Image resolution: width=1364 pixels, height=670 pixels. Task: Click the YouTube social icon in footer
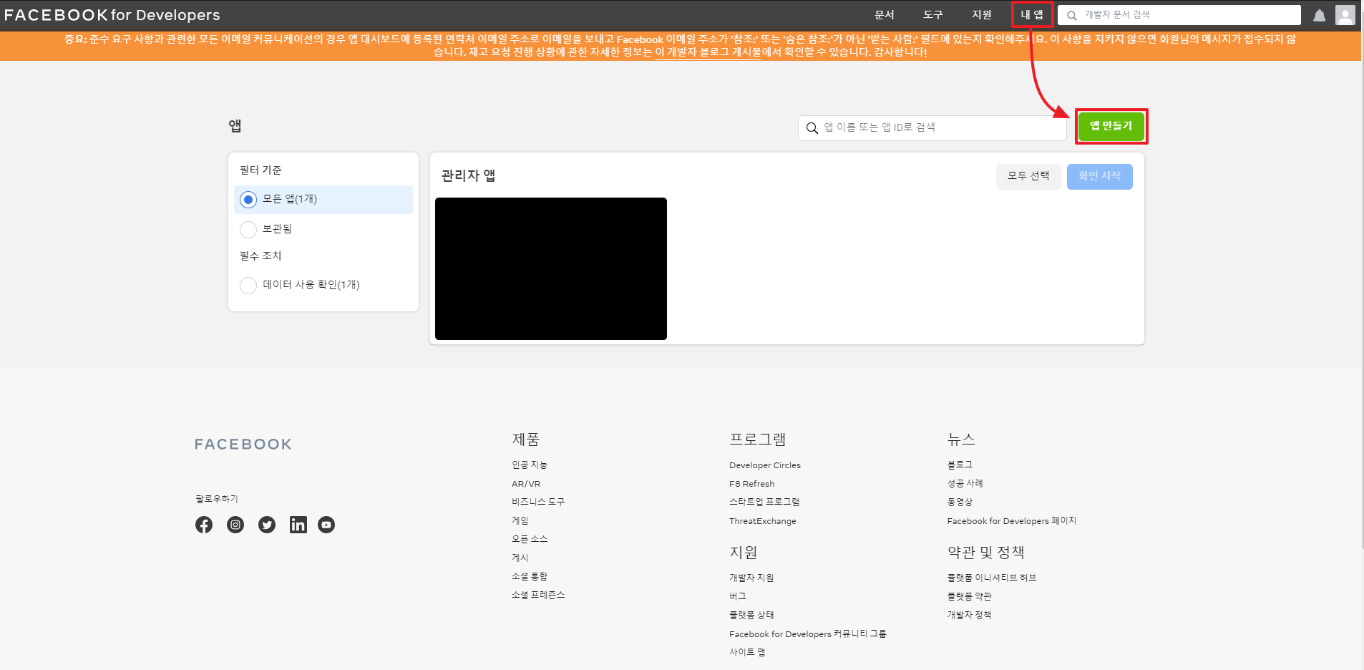(326, 525)
